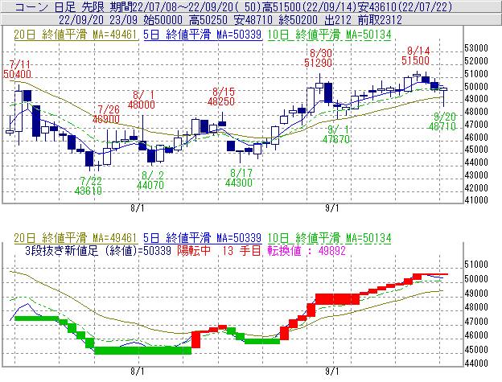Click the 8/1 date mark on top chart axis
The height and width of the screenshot is (382, 502).
click(x=138, y=208)
